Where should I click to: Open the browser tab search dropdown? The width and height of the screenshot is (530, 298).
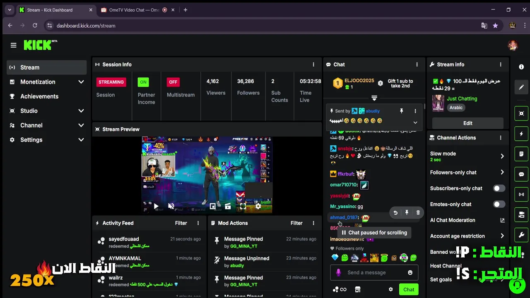(9, 10)
